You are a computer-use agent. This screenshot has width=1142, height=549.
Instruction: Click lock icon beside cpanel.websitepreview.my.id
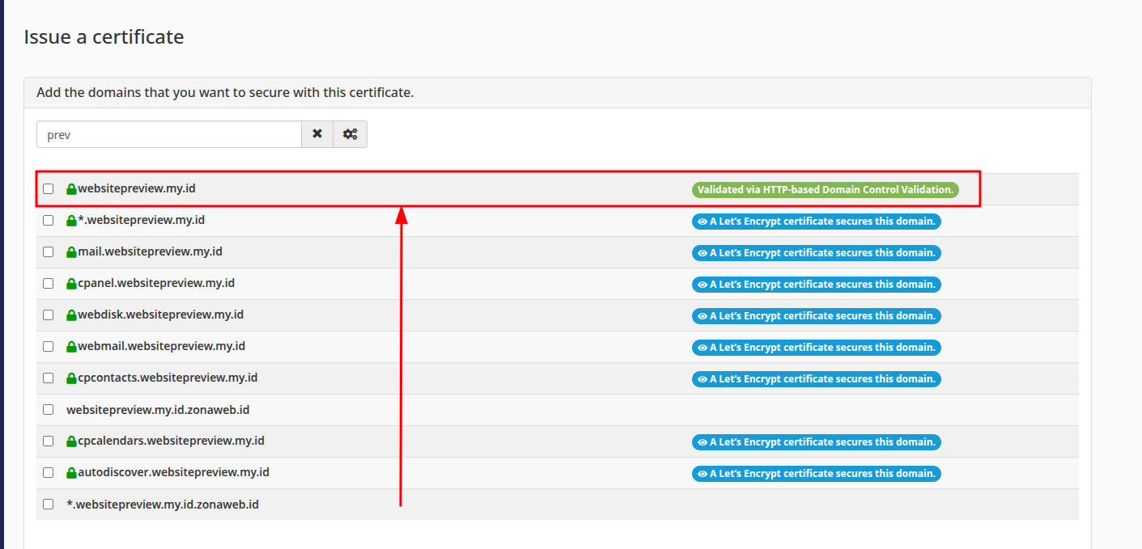click(71, 284)
